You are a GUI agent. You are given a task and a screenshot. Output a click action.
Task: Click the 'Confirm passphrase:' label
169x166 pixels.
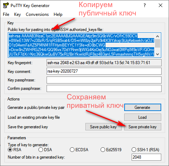click(x=24, y=88)
